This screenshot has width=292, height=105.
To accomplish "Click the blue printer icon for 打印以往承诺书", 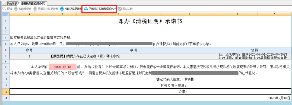I will pos(62,9).
